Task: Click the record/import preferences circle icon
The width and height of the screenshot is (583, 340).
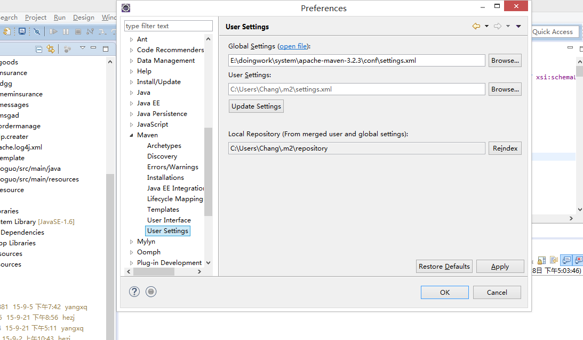Action: (151, 292)
